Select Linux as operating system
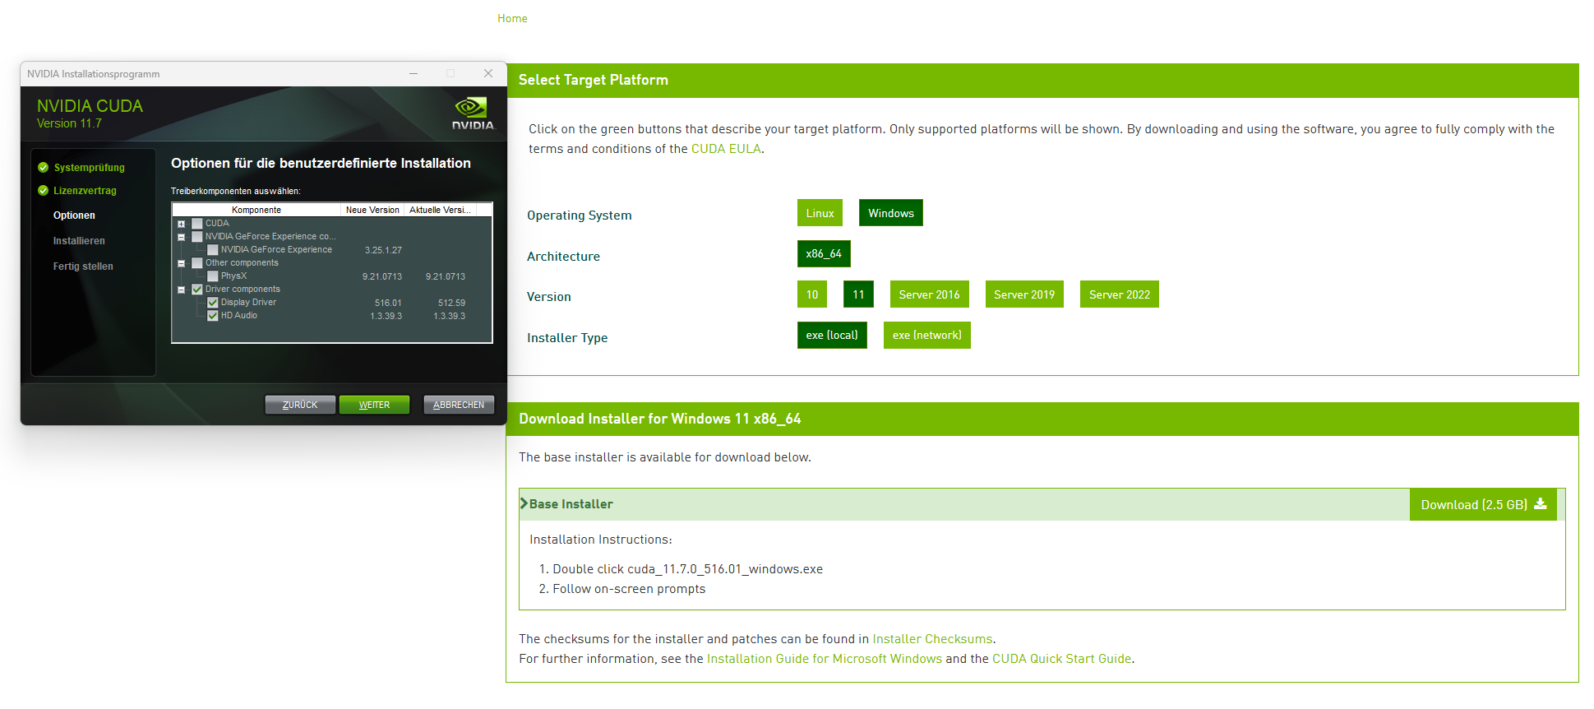The height and width of the screenshot is (709, 1594). (820, 213)
